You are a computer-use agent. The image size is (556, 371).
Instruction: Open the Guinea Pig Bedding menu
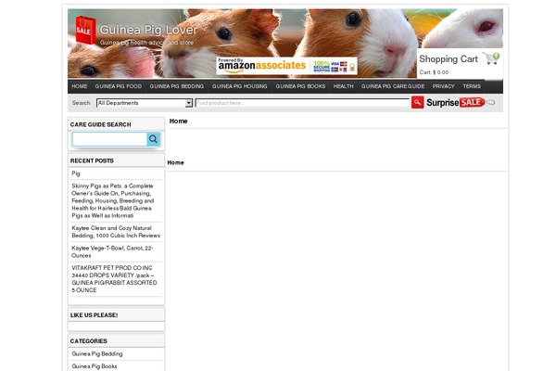tap(177, 86)
